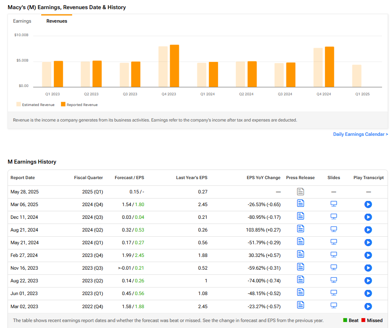This screenshot has height=328, width=390.
Task: Click the Q4 2024 reported revenue bar
Action: coord(330,67)
